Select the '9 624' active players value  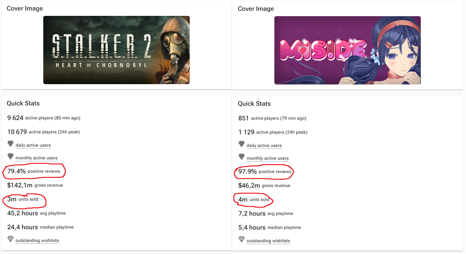(x=15, y=118)
